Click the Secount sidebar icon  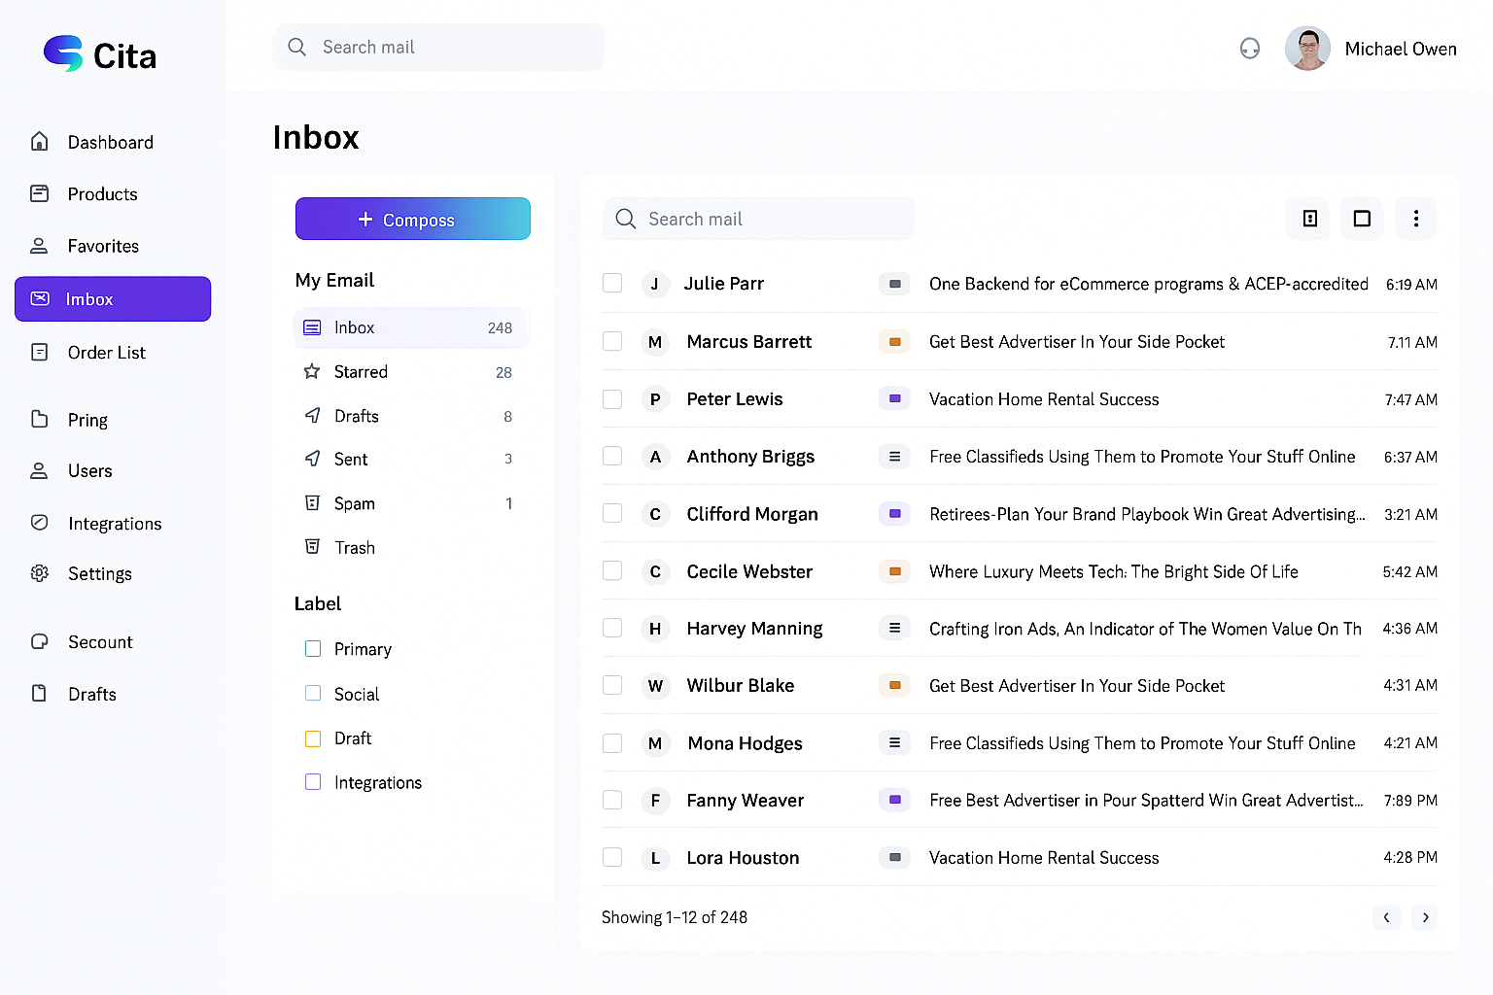tap(39, 641)
